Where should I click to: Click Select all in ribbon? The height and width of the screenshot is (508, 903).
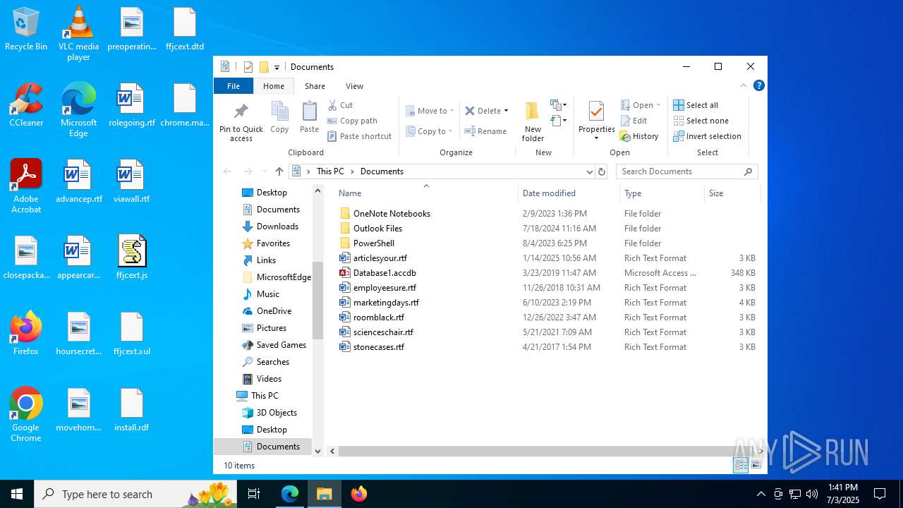(x=696, y=105)
